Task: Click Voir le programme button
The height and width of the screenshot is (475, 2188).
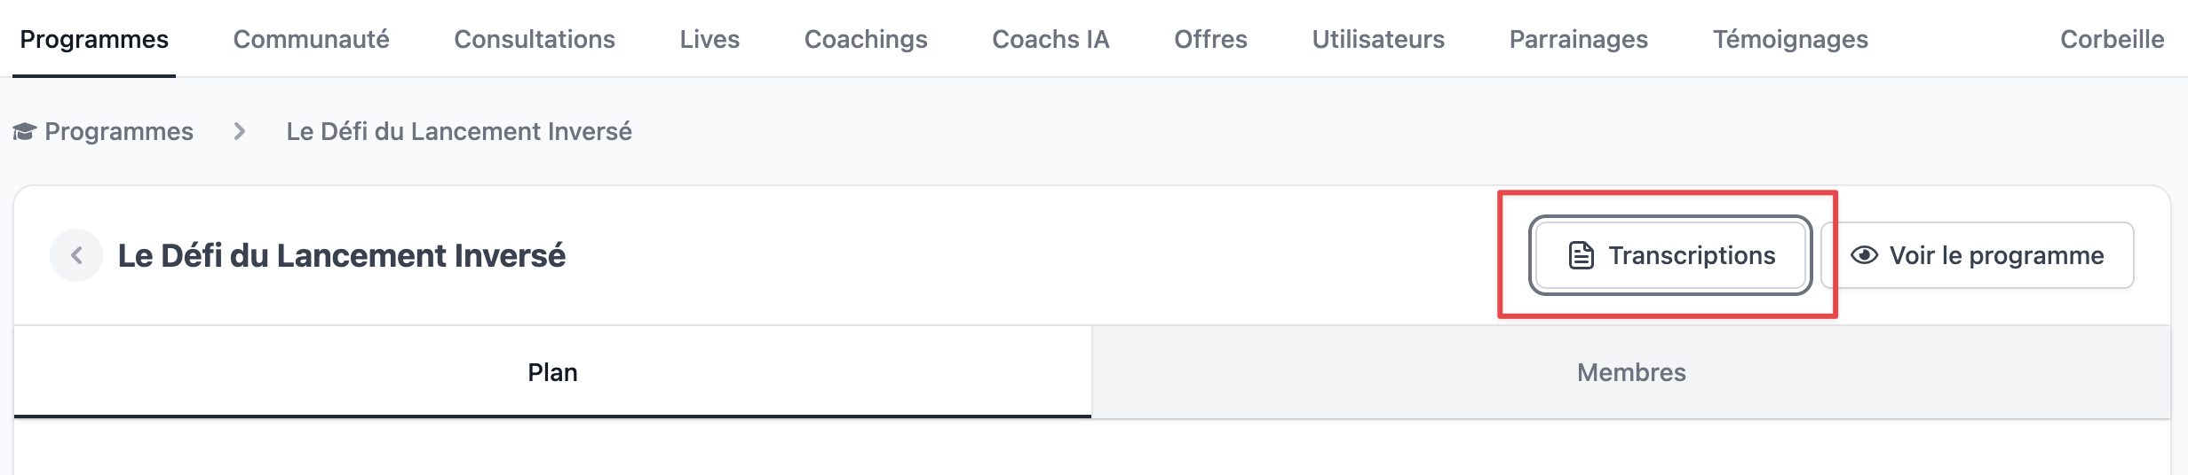Action: (1978, 255)
